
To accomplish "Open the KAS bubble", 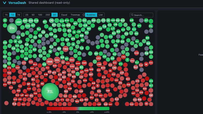I will pyautogui.click(x=86, y=70).
